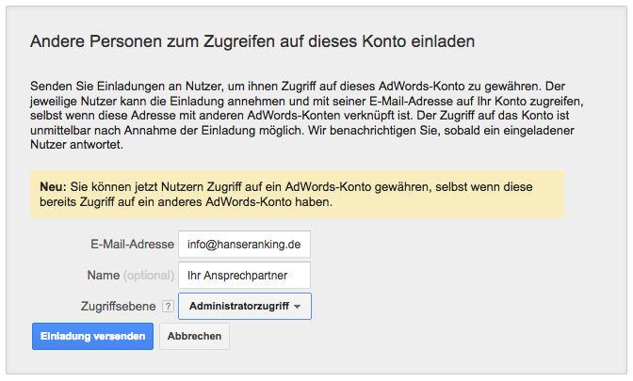
Task: Click the 'Name (optional)' label text
Action: pos(131,276)
